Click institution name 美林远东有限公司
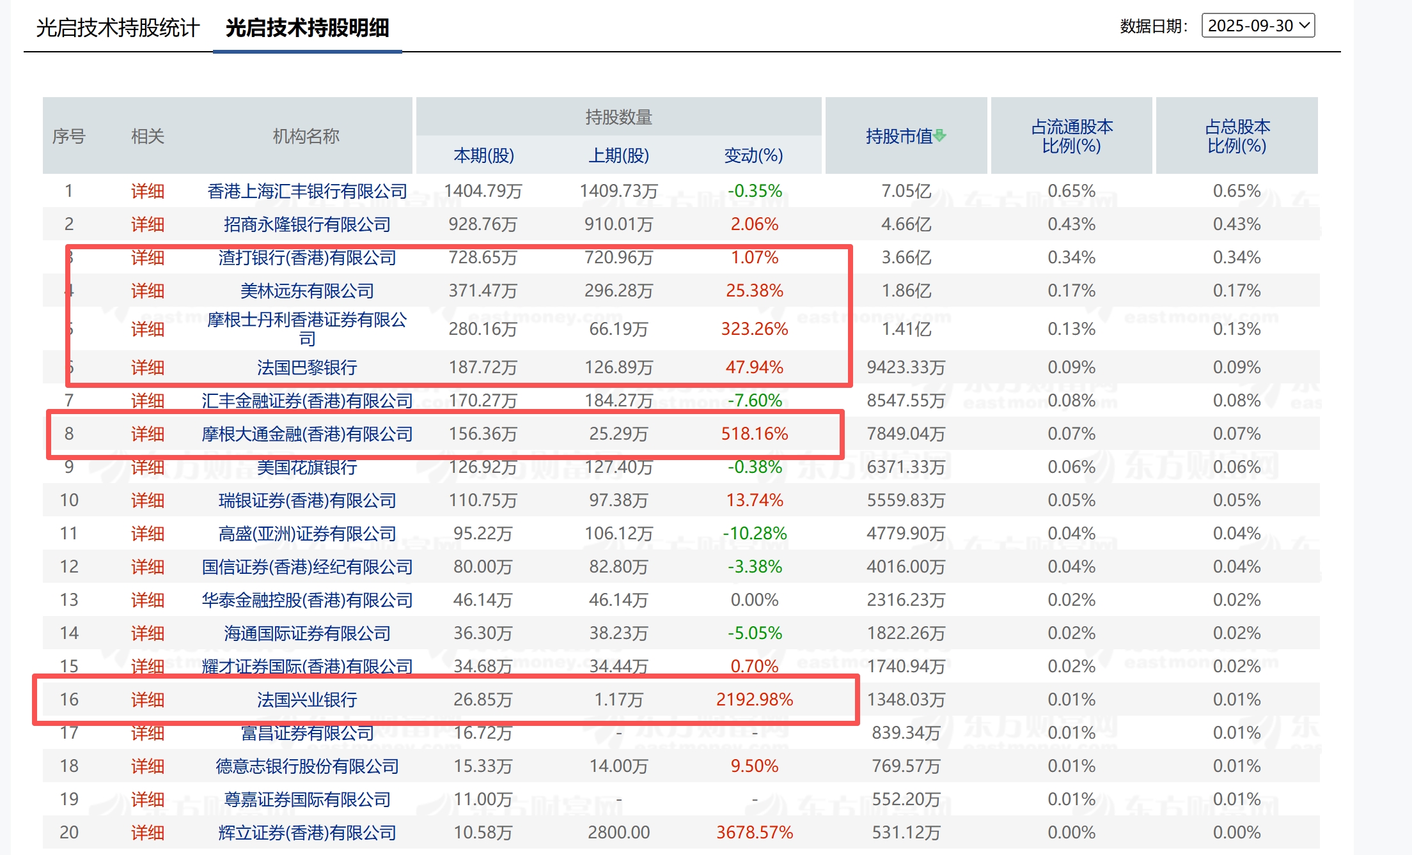This screenshot has width=1412, height=855. click(x=307, y=291)
